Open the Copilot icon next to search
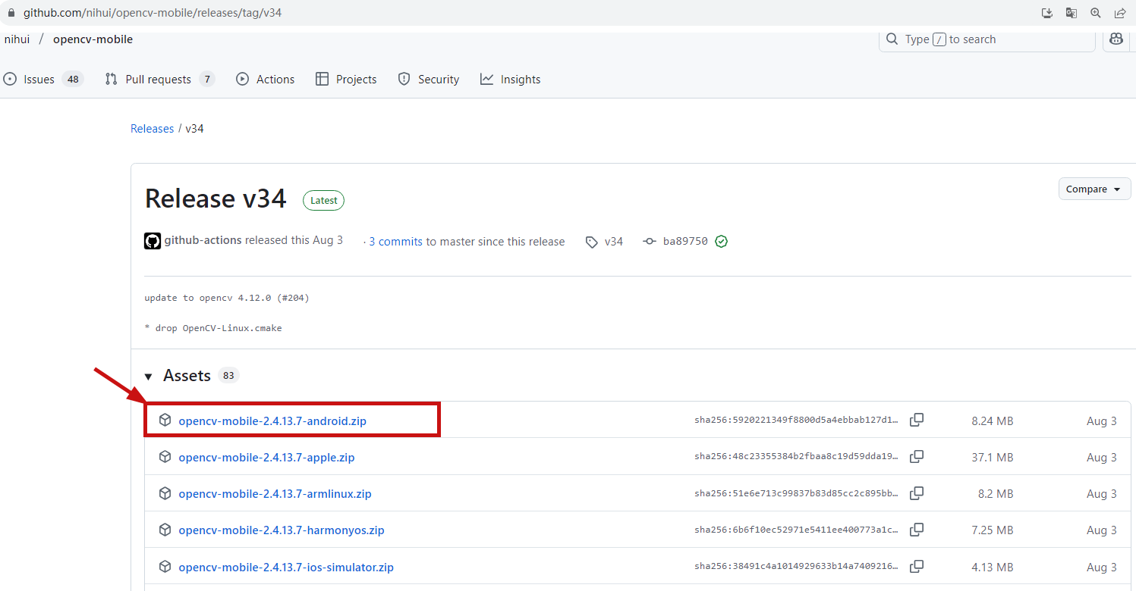Image resolution: width=1136 pixels, height=591 pixels. (x=1116, y=39)
